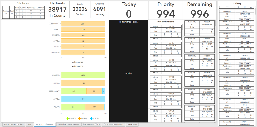Click history ID H190456002
Image resolution: width=257 pixels, height=127 pixels.
point(244,102)
